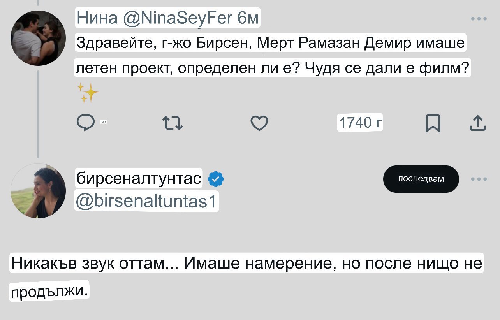Viewport: 500px width, 320px height.
Task: Open Nina's profile picture
Action: 38,38
